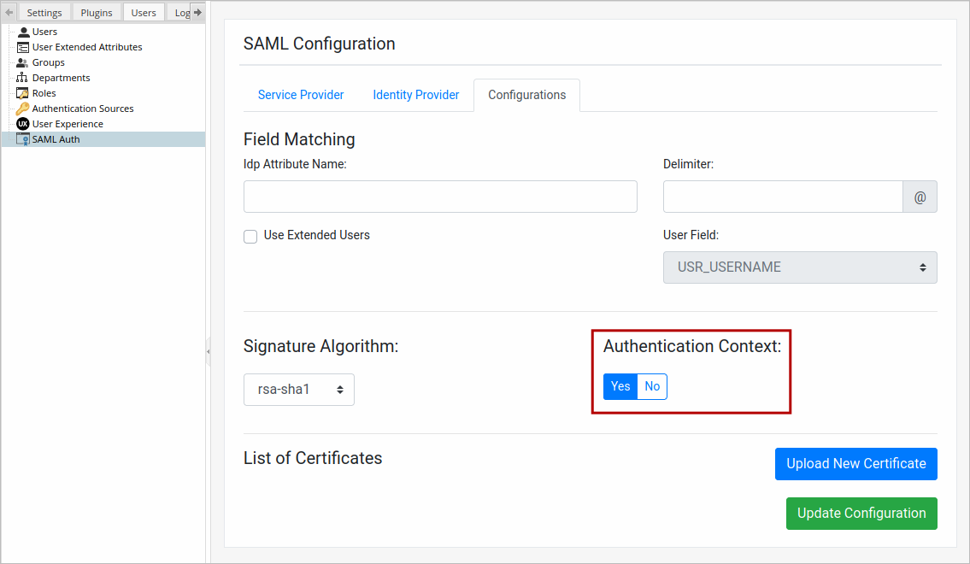Open the User Field USR_USERNAME dropdown
This screenshot has height=564, width=970.
(800, 267)
